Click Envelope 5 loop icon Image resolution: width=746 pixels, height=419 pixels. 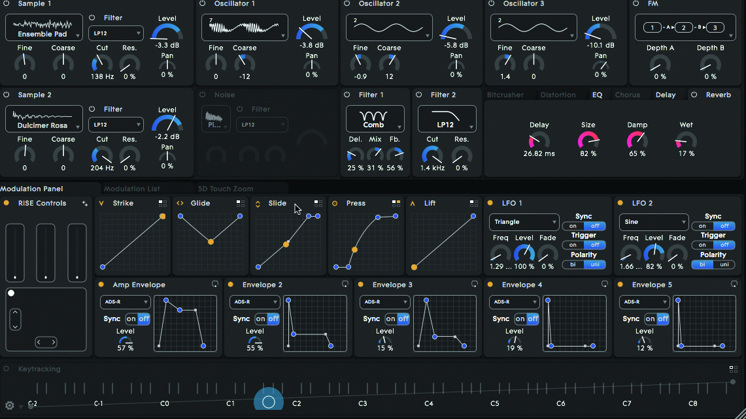(734, 284)
